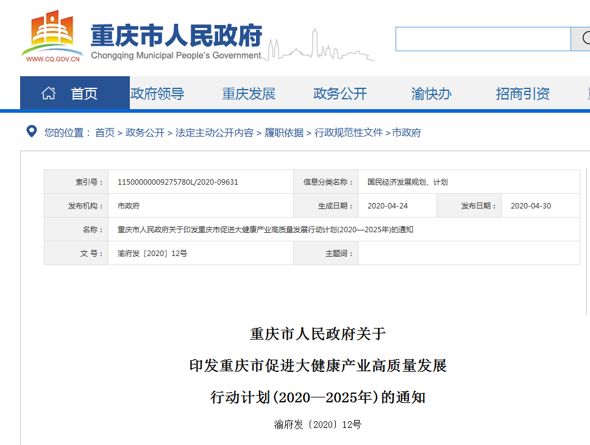Select 政务公开 in the main navigation bar

(340, 94)
